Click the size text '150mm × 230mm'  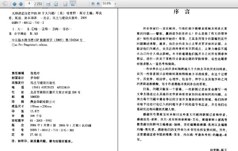tap(41, 106)
